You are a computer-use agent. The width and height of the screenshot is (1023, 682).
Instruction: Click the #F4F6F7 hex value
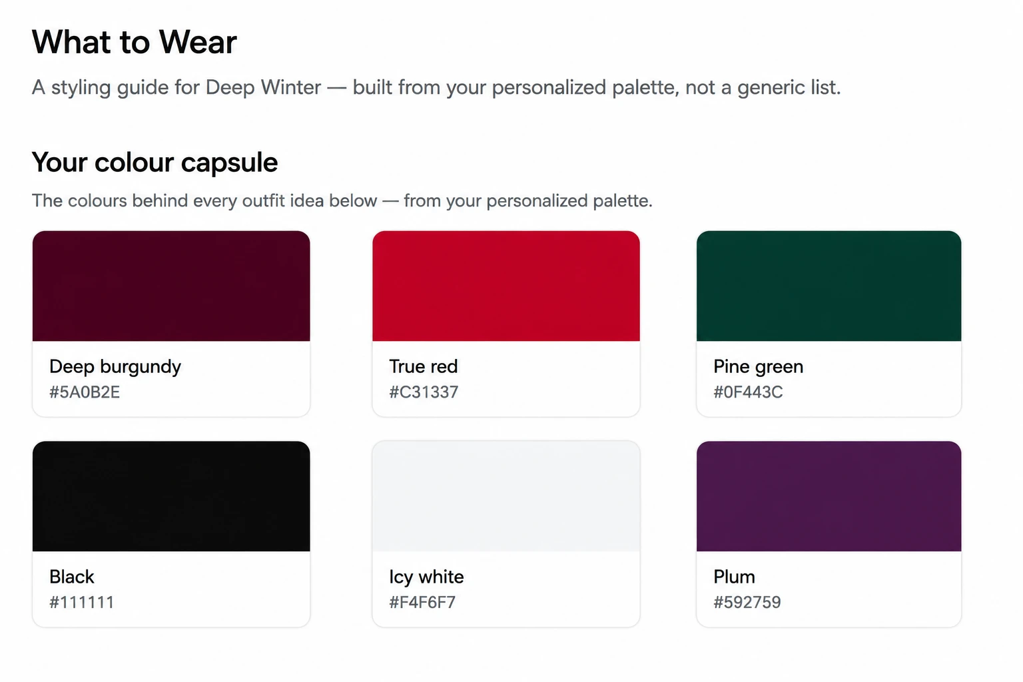(422, 603)
